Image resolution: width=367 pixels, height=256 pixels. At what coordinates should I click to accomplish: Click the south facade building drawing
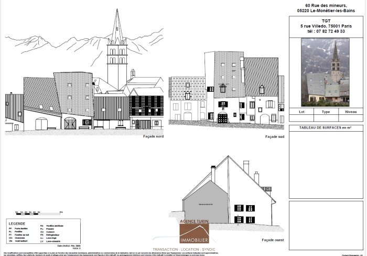click(x=225, y=89)
